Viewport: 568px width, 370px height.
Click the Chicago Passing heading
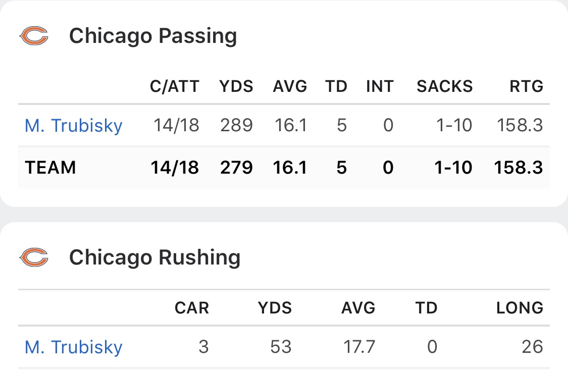(153, 36)
